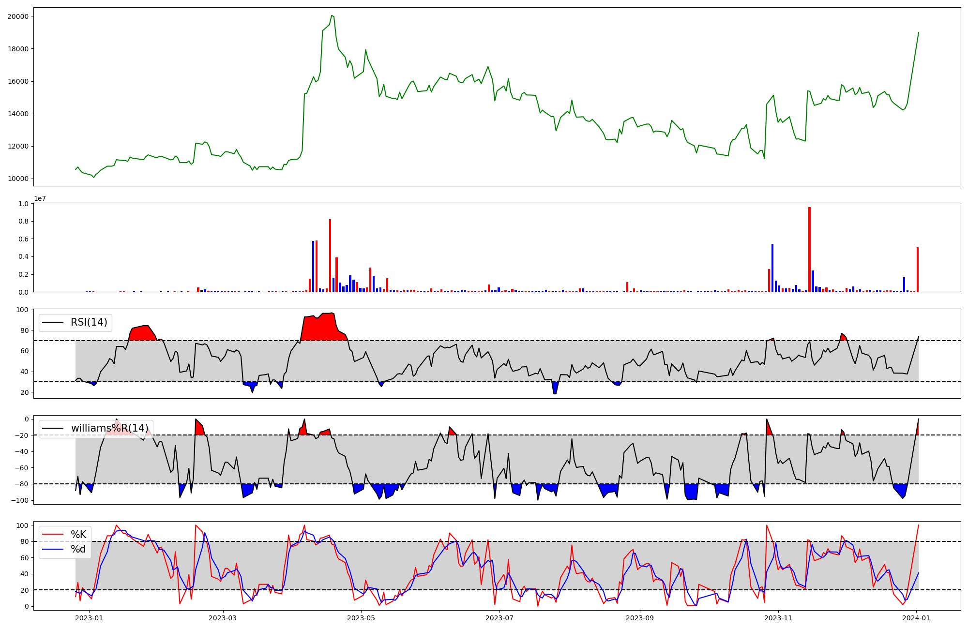Click the -100 tick on the Williams axis
This screenshot has width=968, height=629.
pos(20,500)
